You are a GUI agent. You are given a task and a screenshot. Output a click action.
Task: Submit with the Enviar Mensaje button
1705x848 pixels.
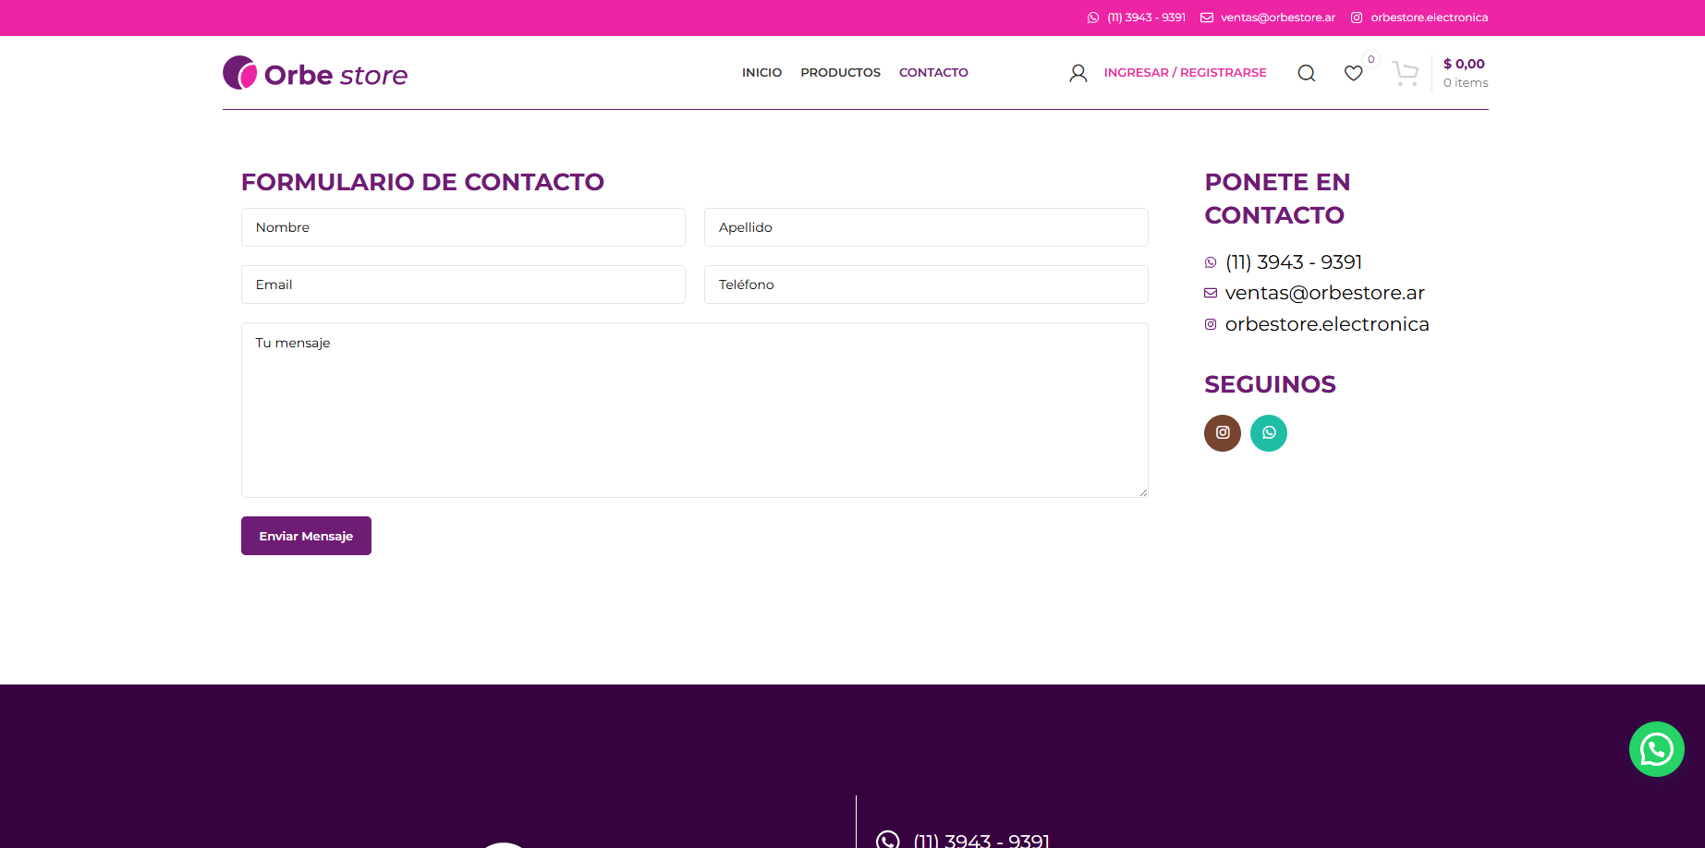tap(306, 536)
